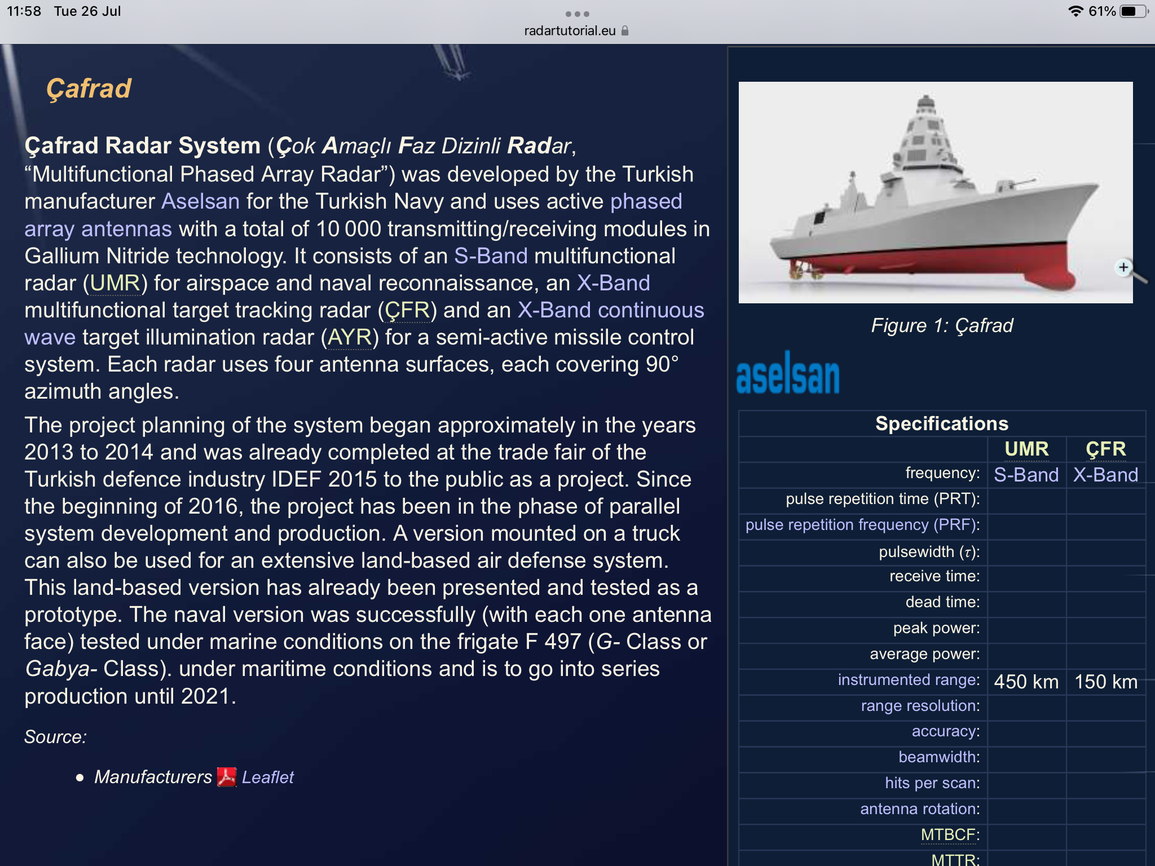
Task: Tap the magnifier zoom icon on ship image
Action: pos(1125,268)
